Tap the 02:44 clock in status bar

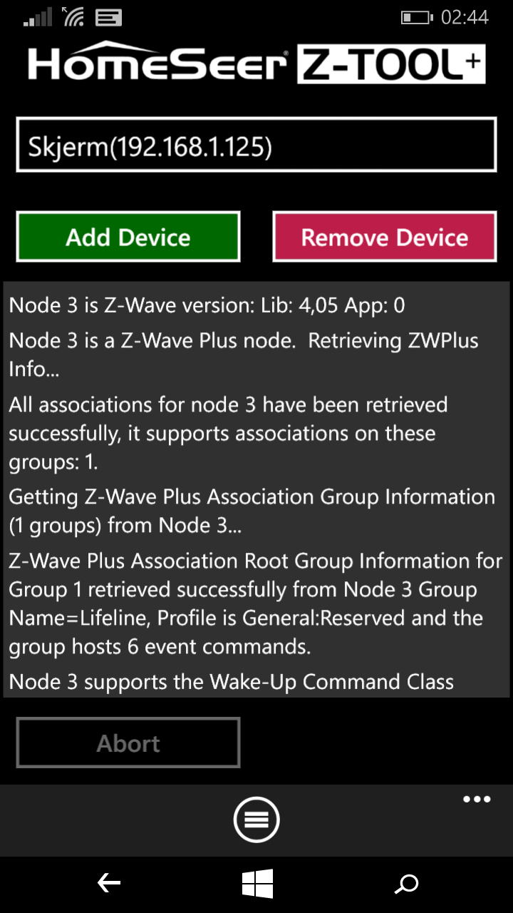click(x=465, y=17)
